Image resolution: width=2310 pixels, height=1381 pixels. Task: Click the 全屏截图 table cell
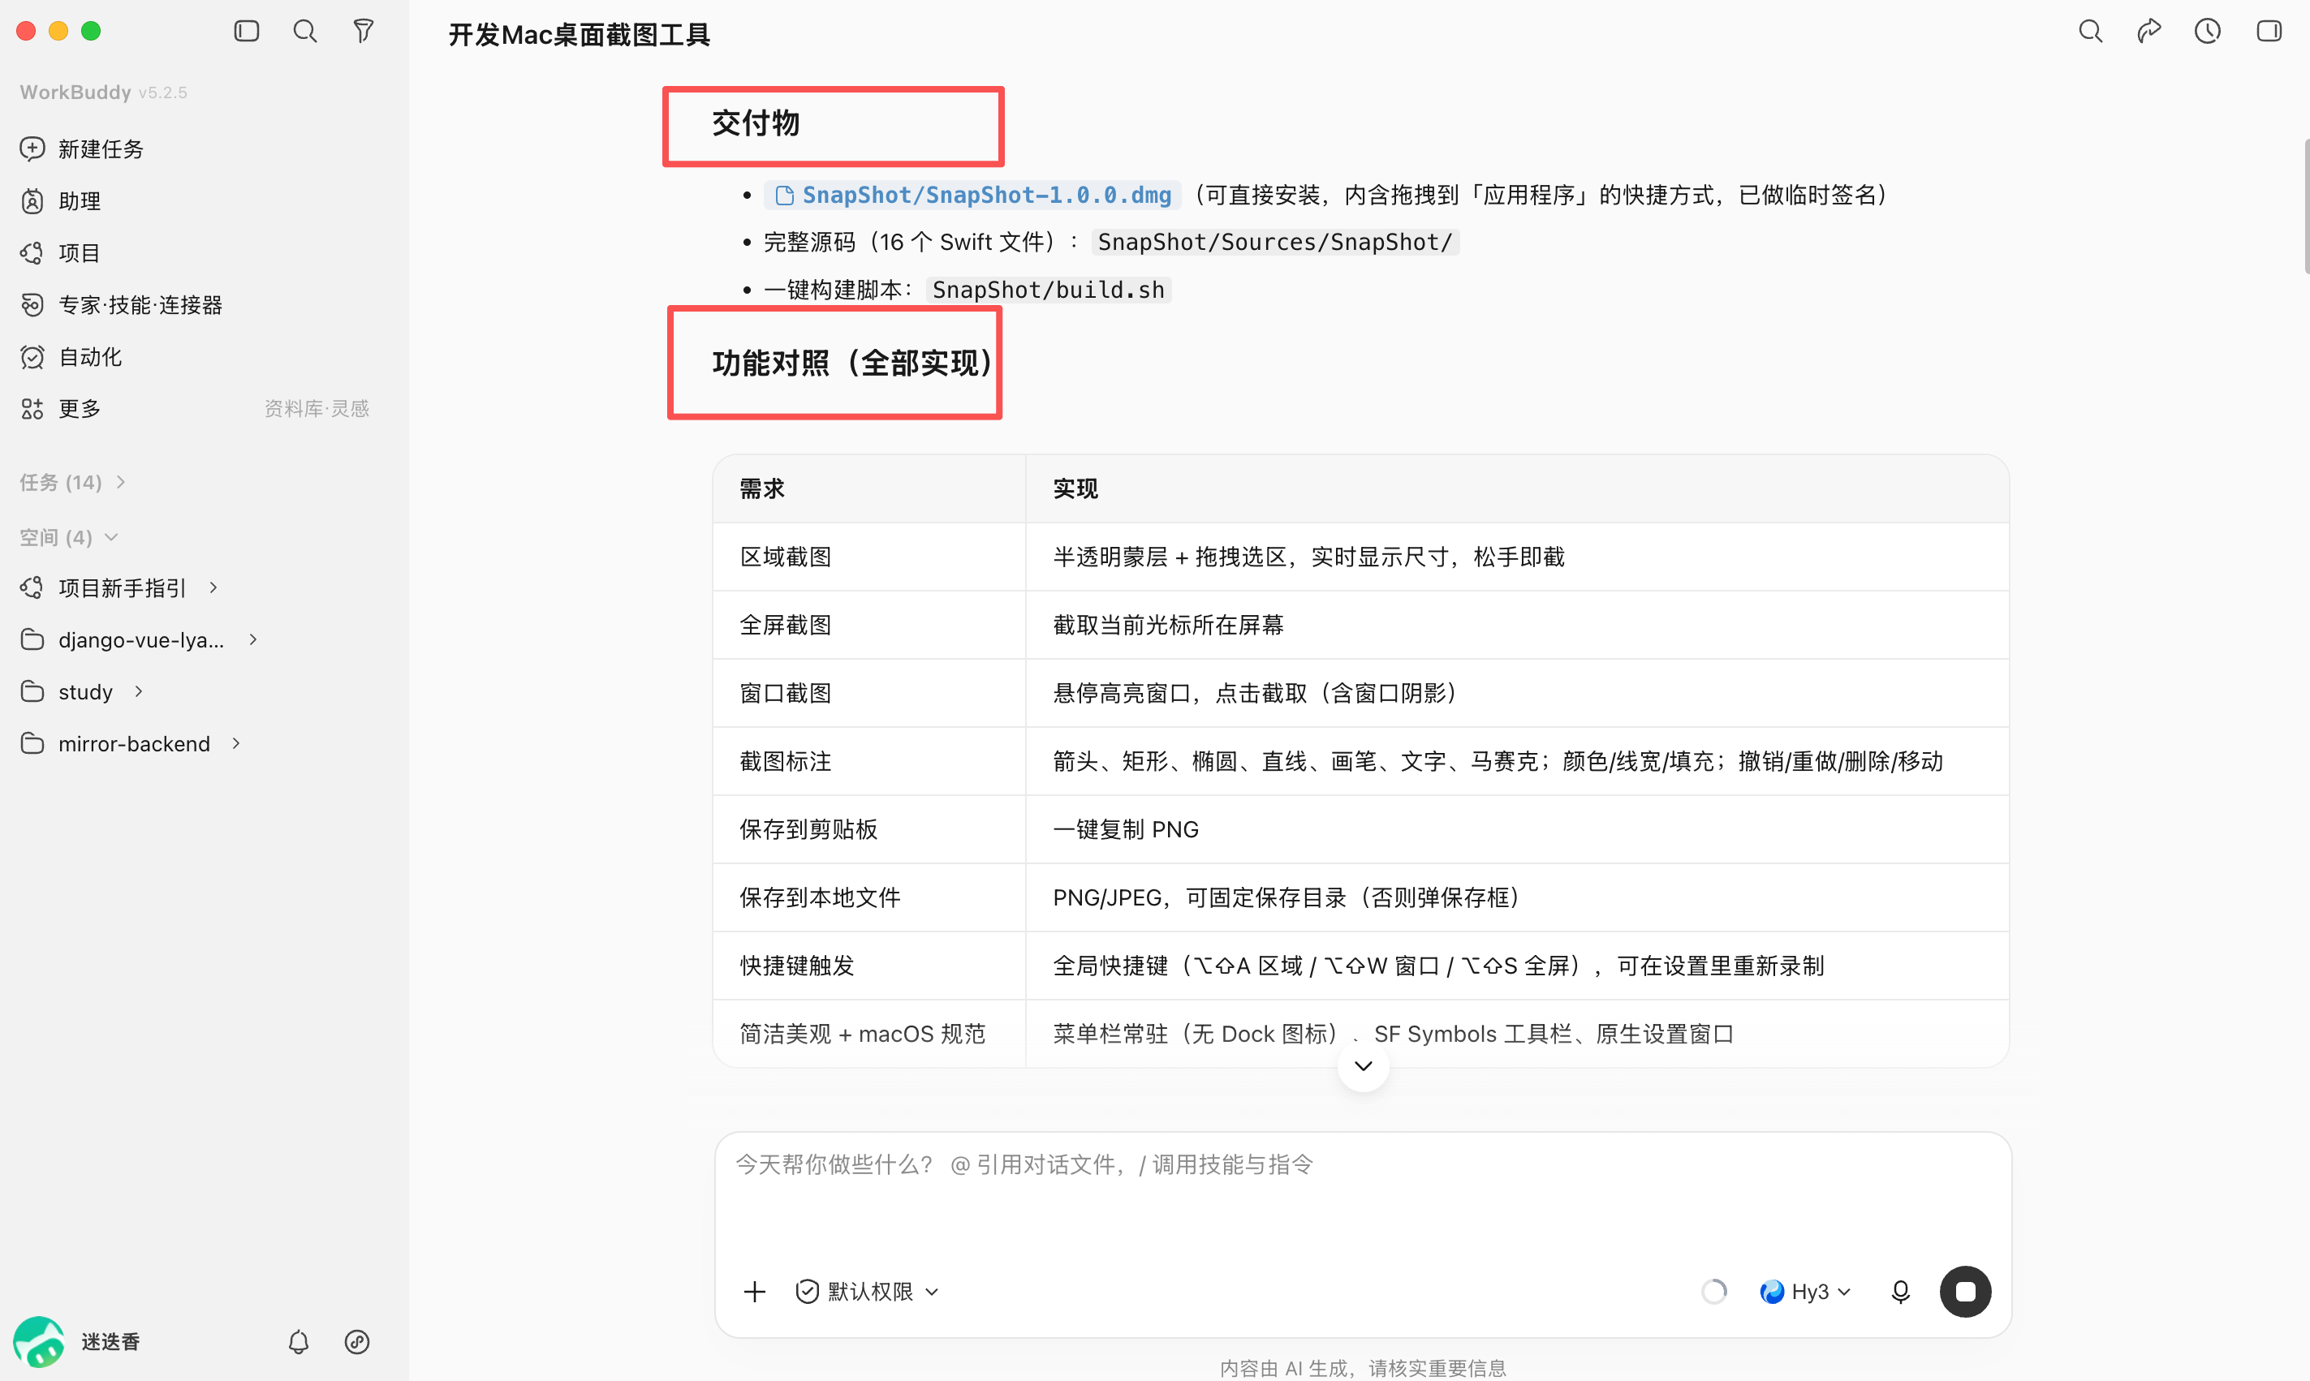click(869, 625)
